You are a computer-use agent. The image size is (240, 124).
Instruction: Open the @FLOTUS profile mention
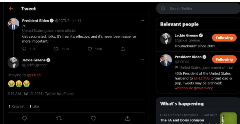point(201,78)
